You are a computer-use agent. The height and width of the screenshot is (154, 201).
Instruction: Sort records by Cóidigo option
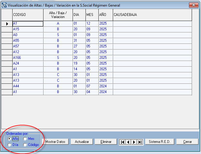(25, 145)
